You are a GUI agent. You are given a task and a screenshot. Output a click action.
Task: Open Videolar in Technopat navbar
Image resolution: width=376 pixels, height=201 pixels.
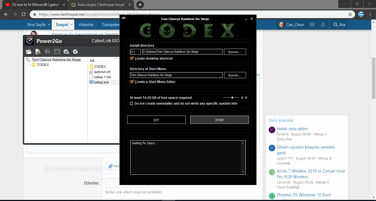coord(86,25)
